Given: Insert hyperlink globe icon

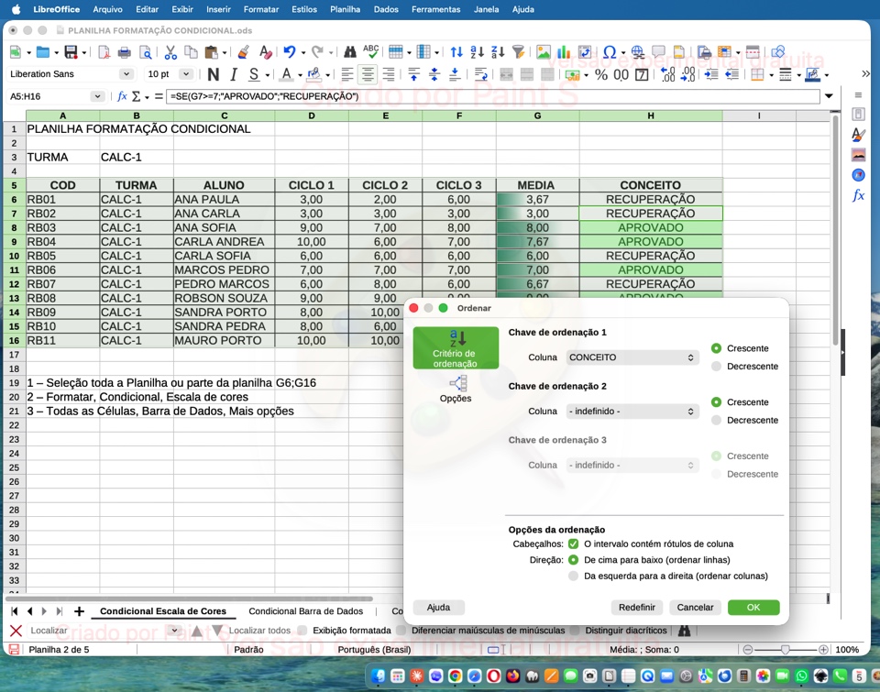Looking at the screenshot, I should pyautogui.click(x=638, y=52).
